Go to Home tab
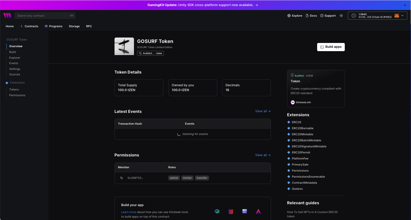 coord(10,26)
